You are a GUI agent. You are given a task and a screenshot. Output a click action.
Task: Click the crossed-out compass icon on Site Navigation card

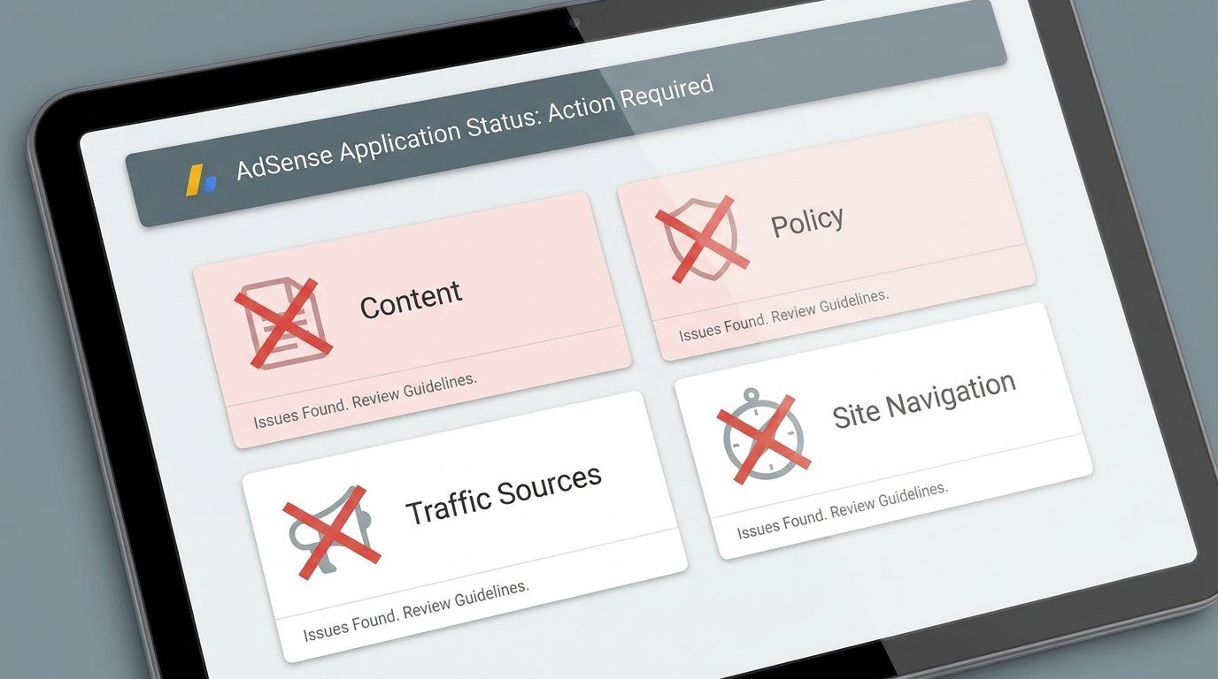coord(763,437)
